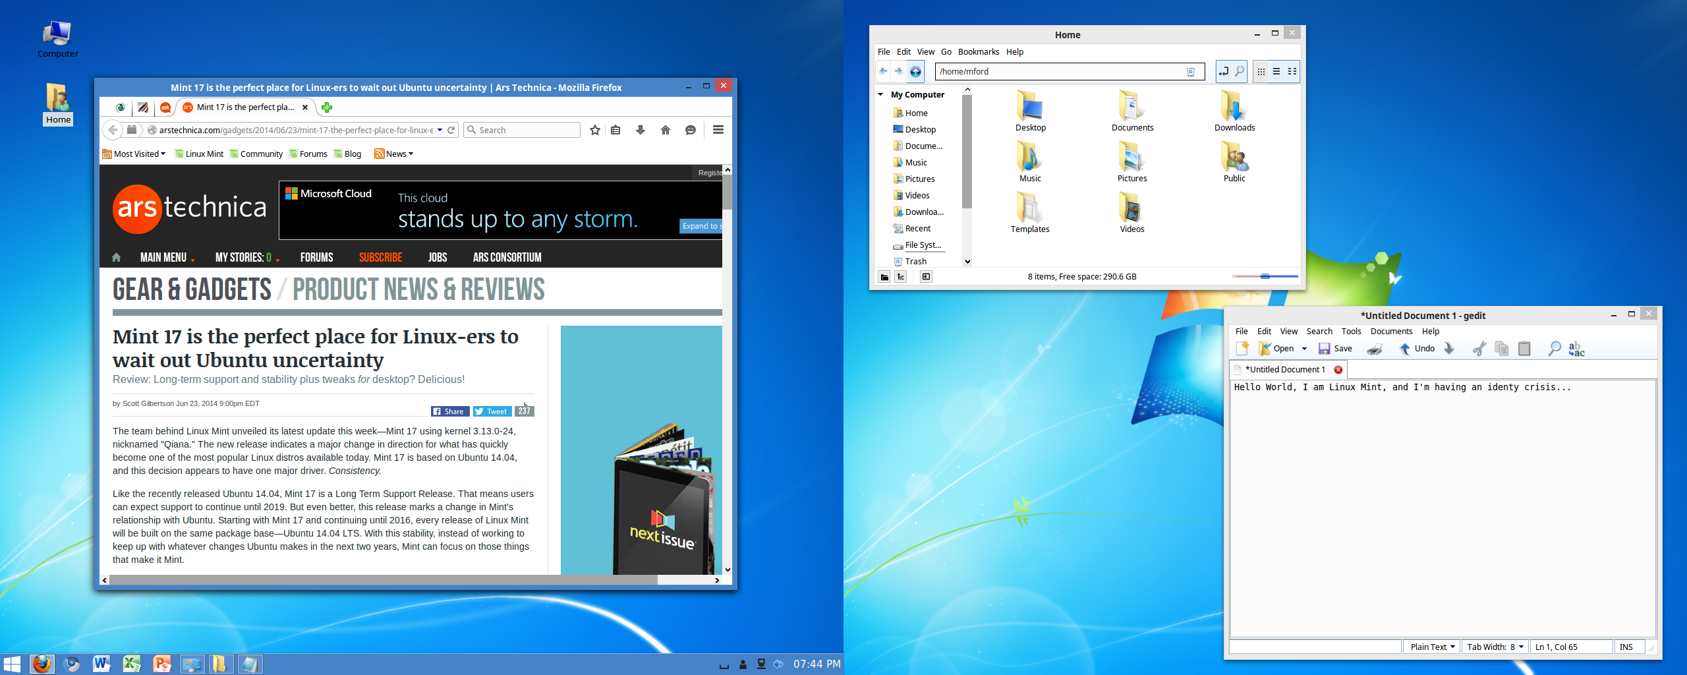Open the URL bar history dropdown arrow
The height and width of the screenshot is (675, 1687).
[x=440, y=130]
